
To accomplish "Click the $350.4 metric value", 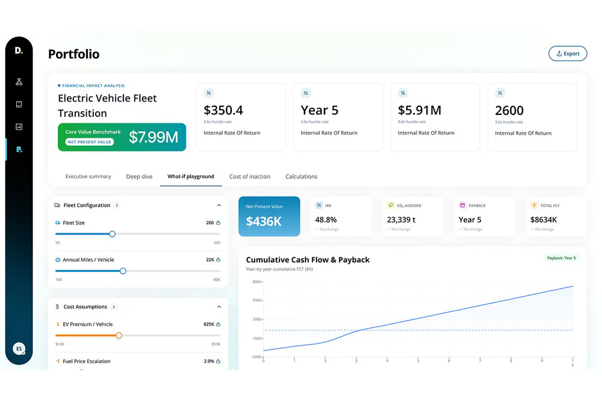I will pos(223,111).
